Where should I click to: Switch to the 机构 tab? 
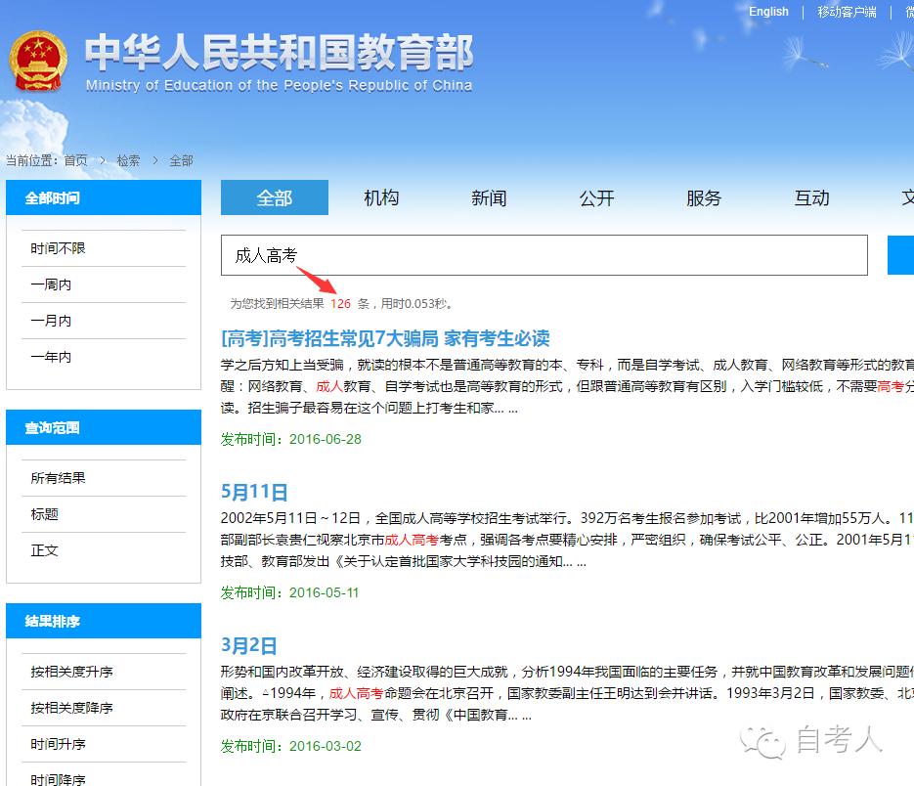[381, 197]
